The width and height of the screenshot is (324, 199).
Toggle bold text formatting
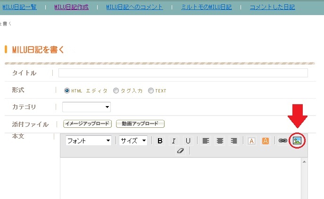(x=160, y=141)
